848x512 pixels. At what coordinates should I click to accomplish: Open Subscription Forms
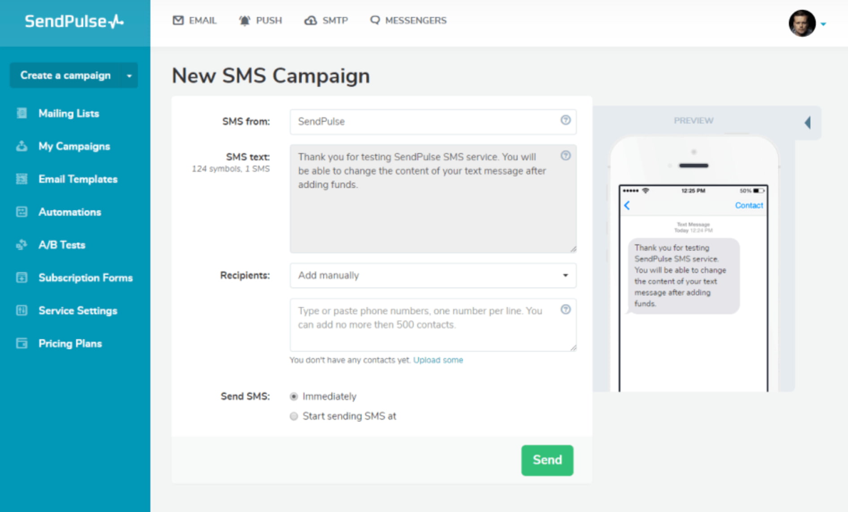(x=85, y=278)
